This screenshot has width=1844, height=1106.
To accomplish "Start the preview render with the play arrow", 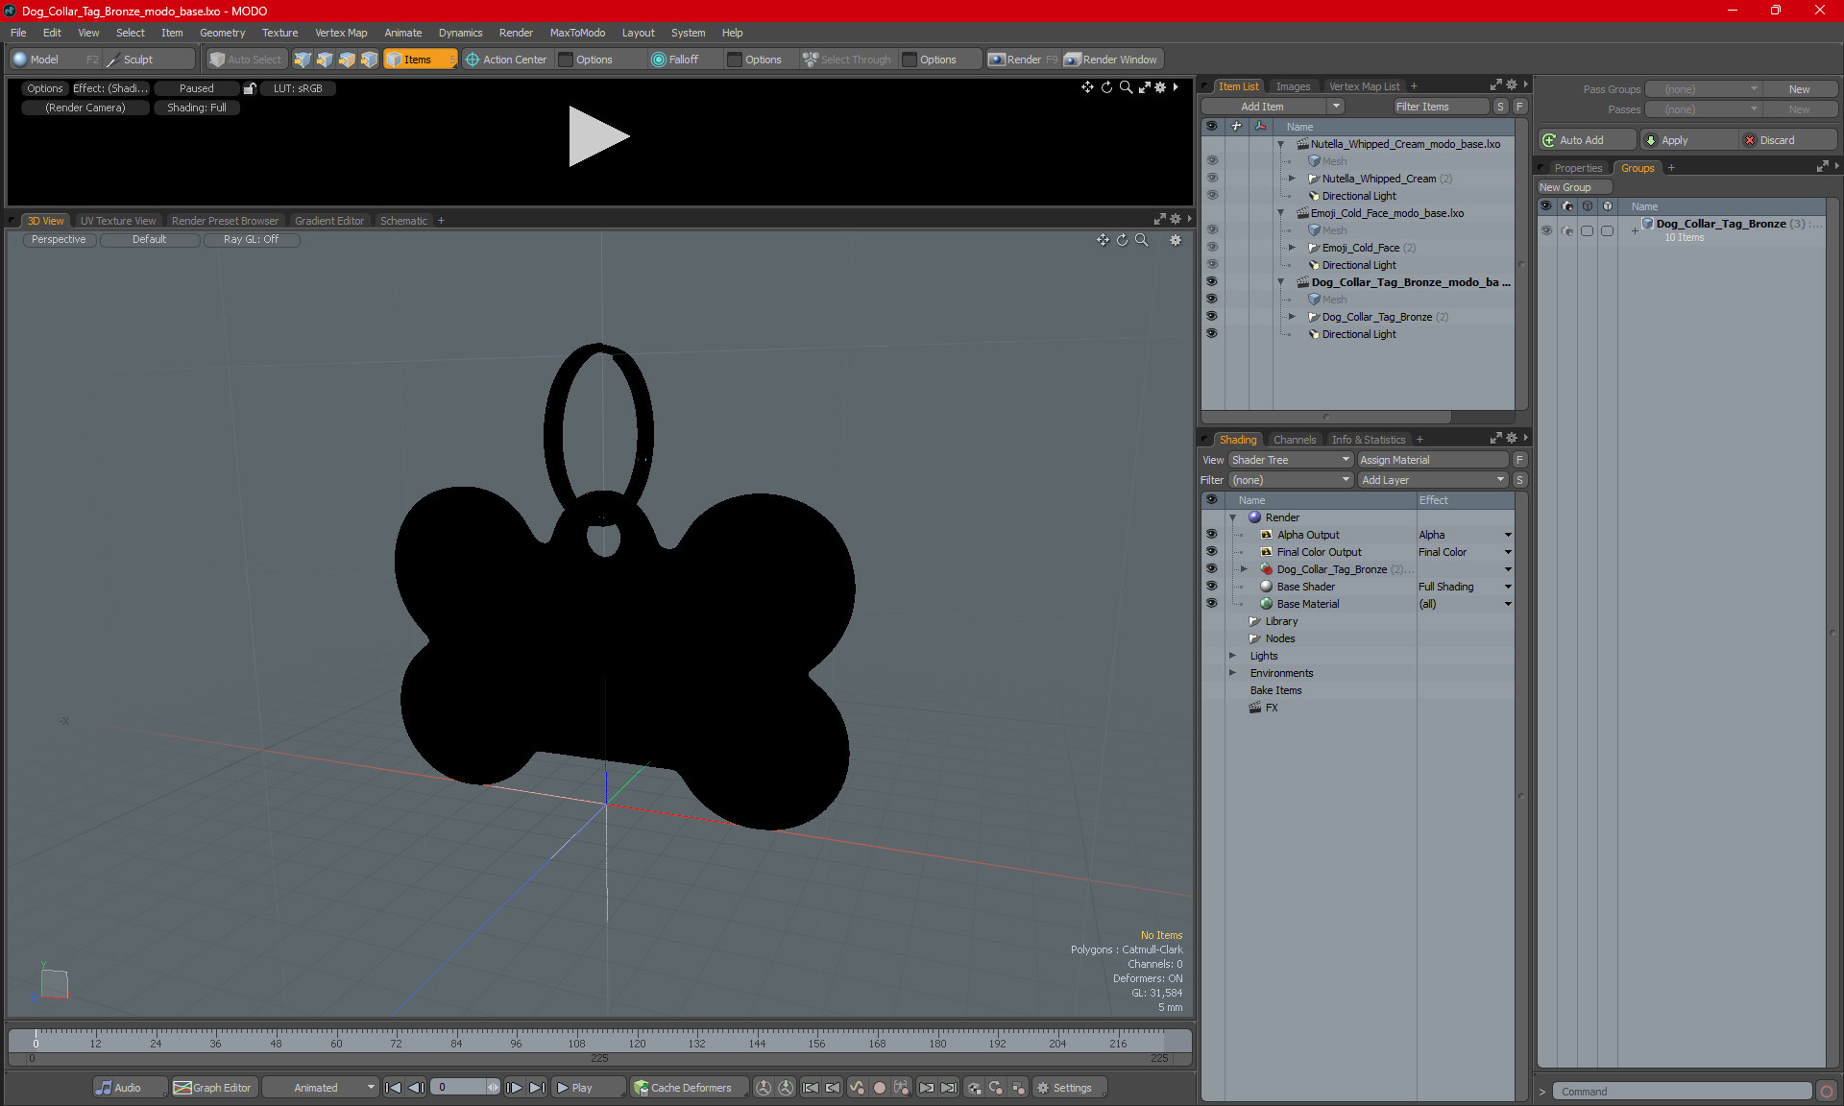I will point(598,136).
